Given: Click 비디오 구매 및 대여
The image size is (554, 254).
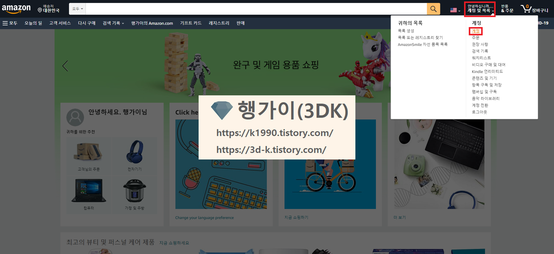Looking at the screenshot, I should [489, 65].
